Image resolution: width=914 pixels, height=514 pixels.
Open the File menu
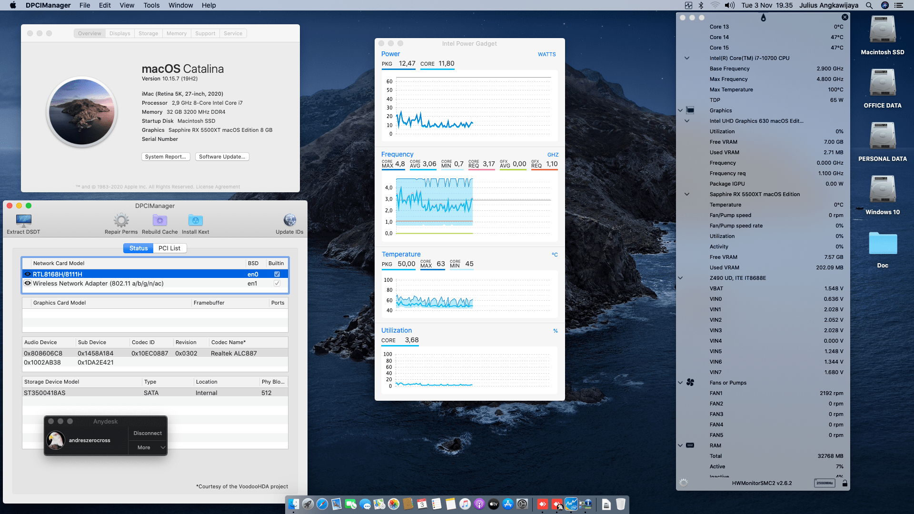[x=85, y=5]
